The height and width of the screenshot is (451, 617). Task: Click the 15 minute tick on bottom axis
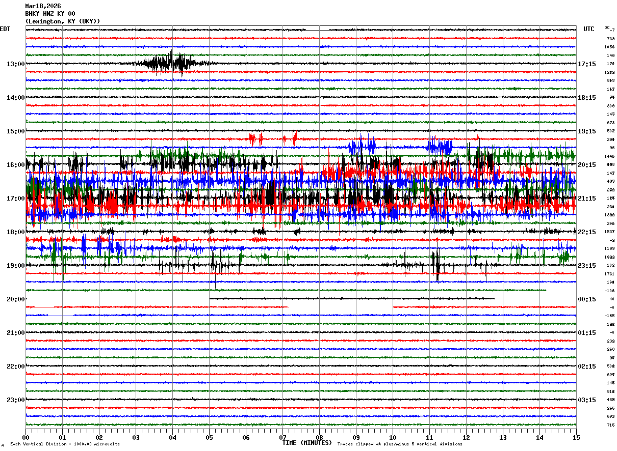click(576, 438)
